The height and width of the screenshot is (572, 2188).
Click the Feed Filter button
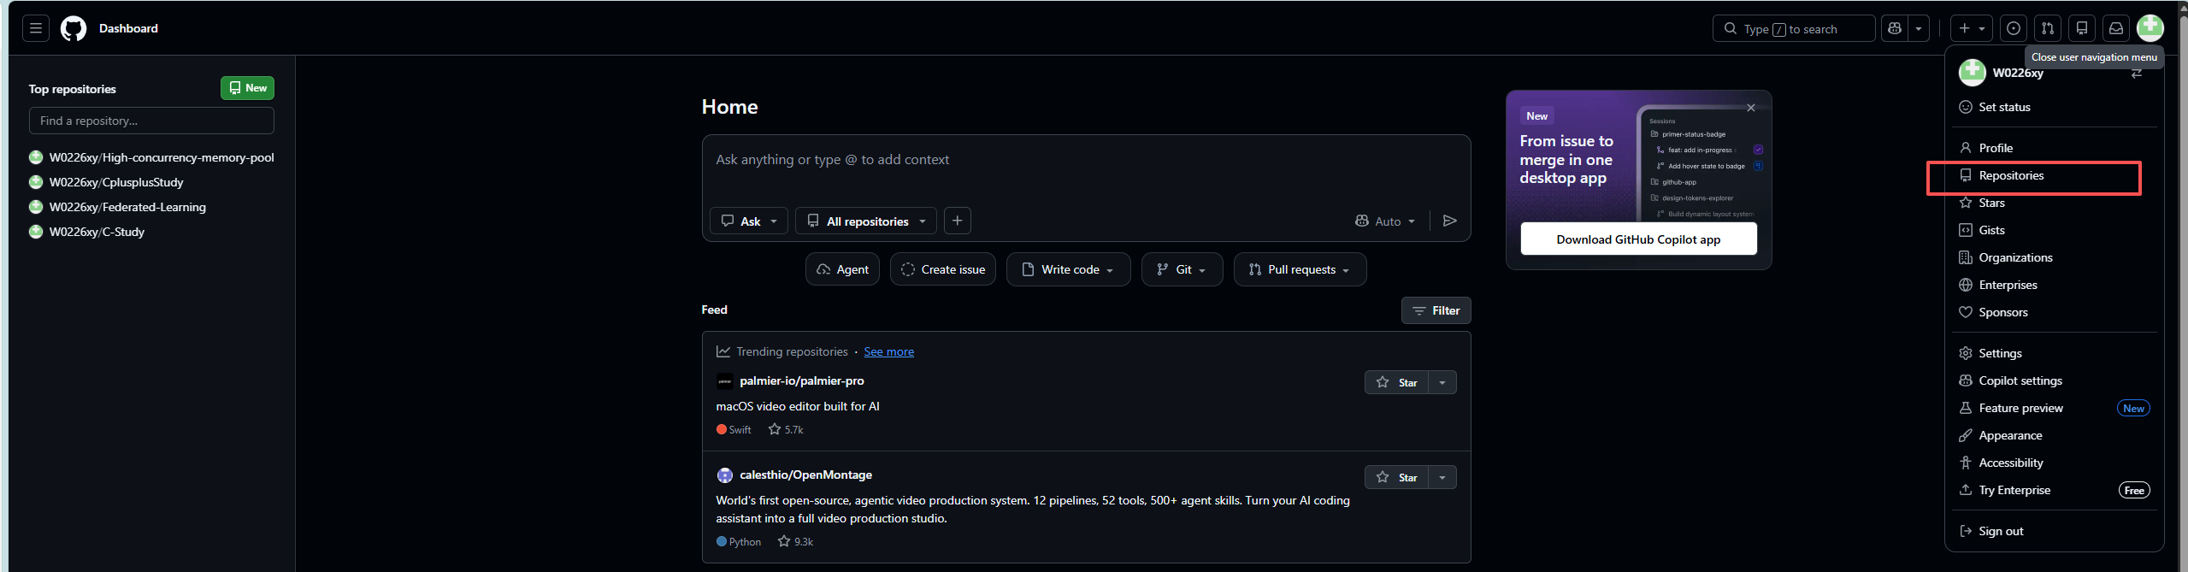click(x=1436, y=310)
